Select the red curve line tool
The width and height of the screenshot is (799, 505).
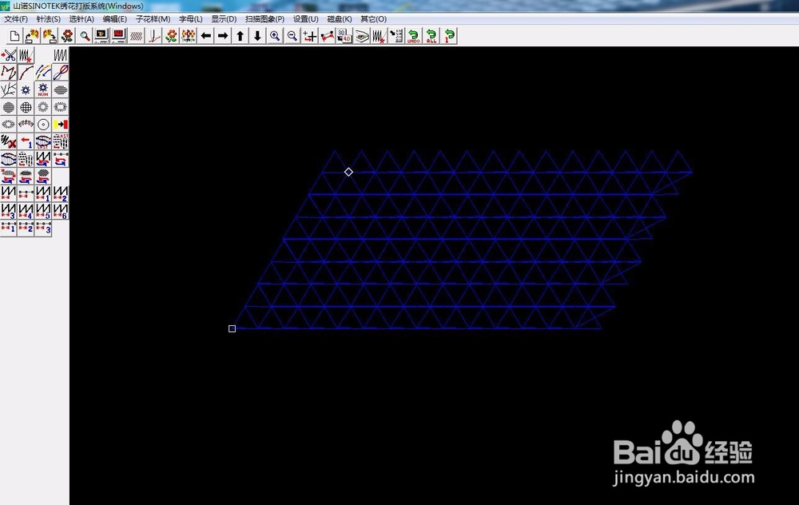(x=26, y=73)
